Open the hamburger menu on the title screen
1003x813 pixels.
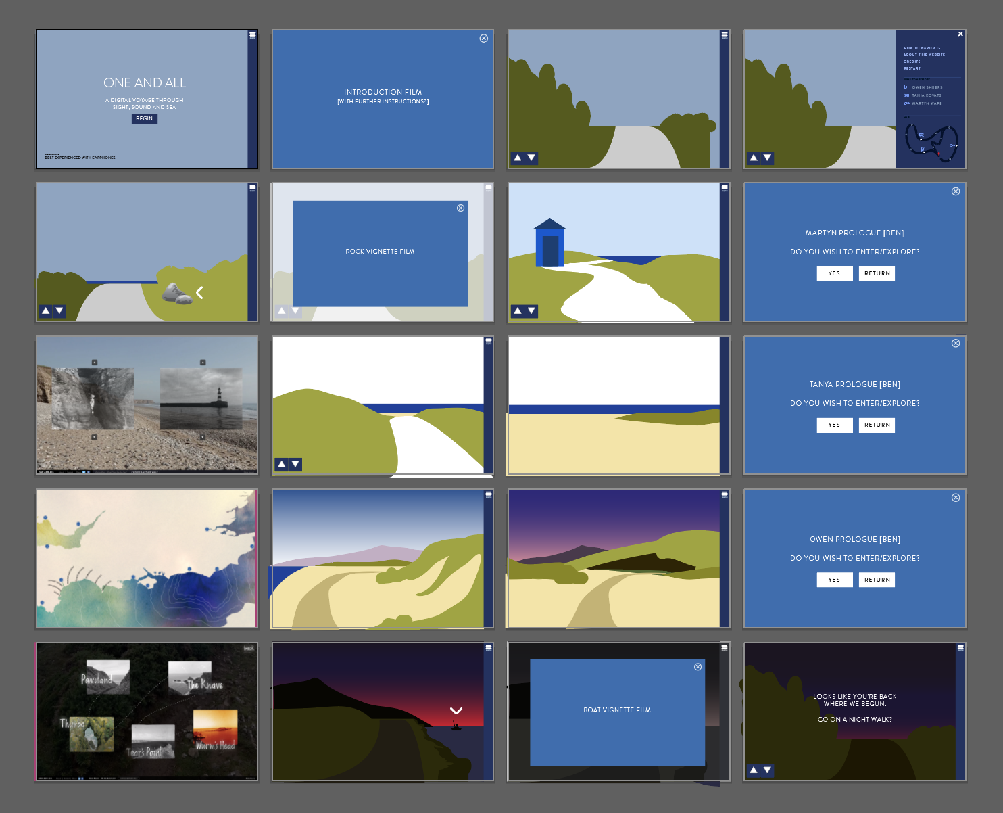coord(251,34)
